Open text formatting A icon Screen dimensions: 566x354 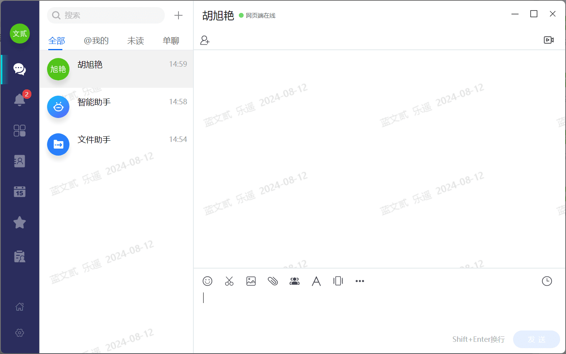(x=316, y=281)
